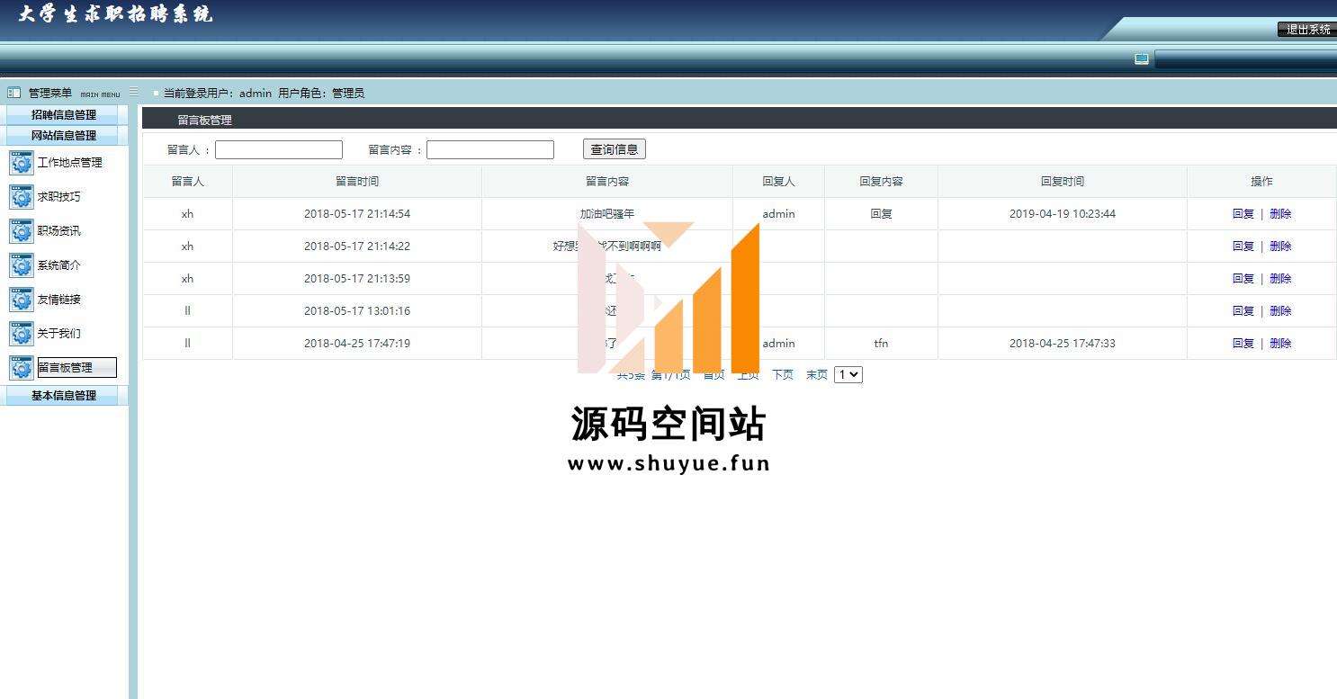Click 回复 for the 2018-05-17 21:14:22 message
Image resolution: width=1337 pixels, height=699 pixels.
click(1243, 246)
